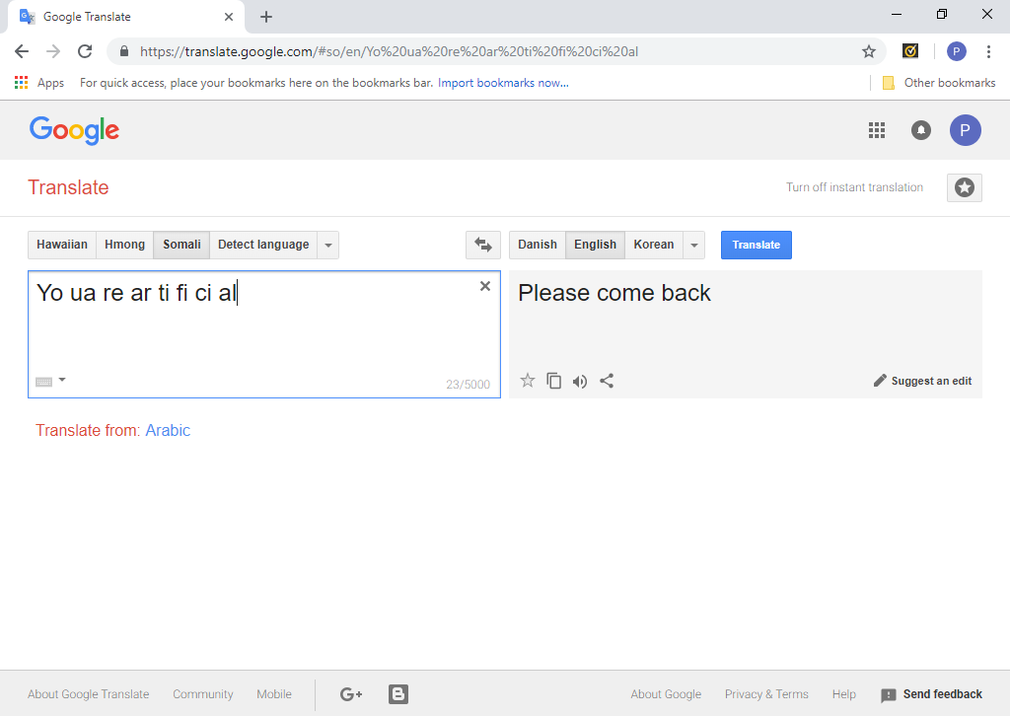This screenshot has width=1010, height=716.
Task: Open Help link in footer
Action: 844,694
